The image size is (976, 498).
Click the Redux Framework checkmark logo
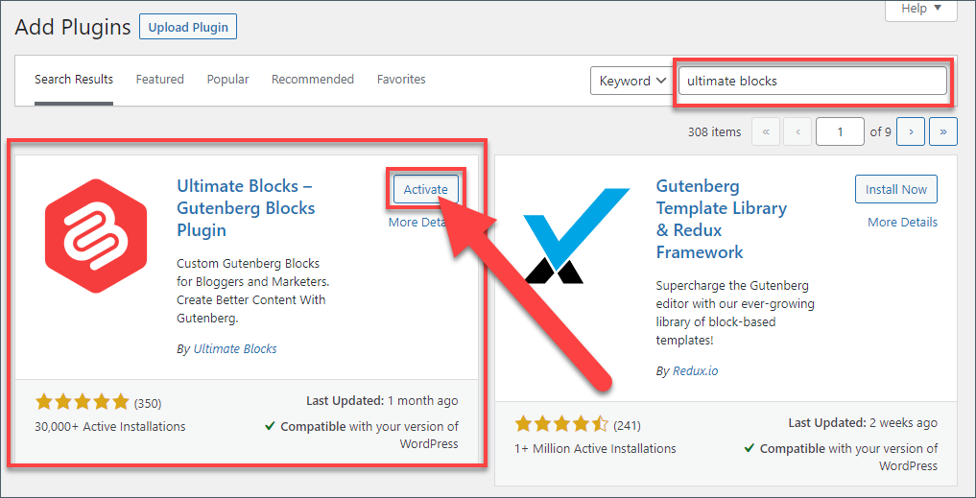tap(576, 236)
